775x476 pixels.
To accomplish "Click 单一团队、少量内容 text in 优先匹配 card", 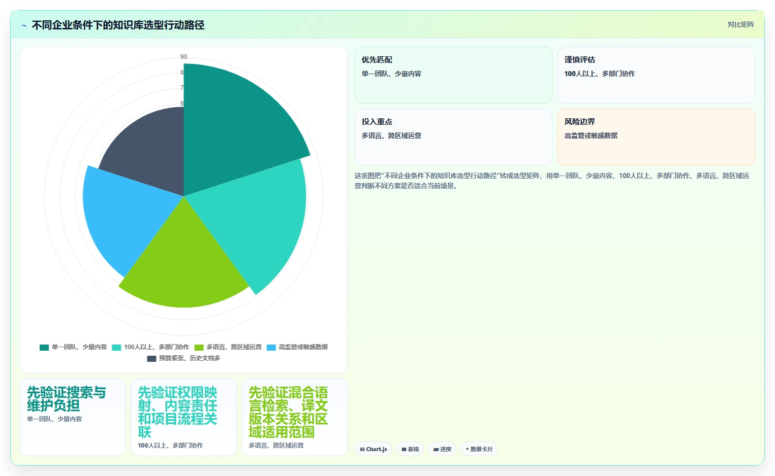I will (391, 74).
